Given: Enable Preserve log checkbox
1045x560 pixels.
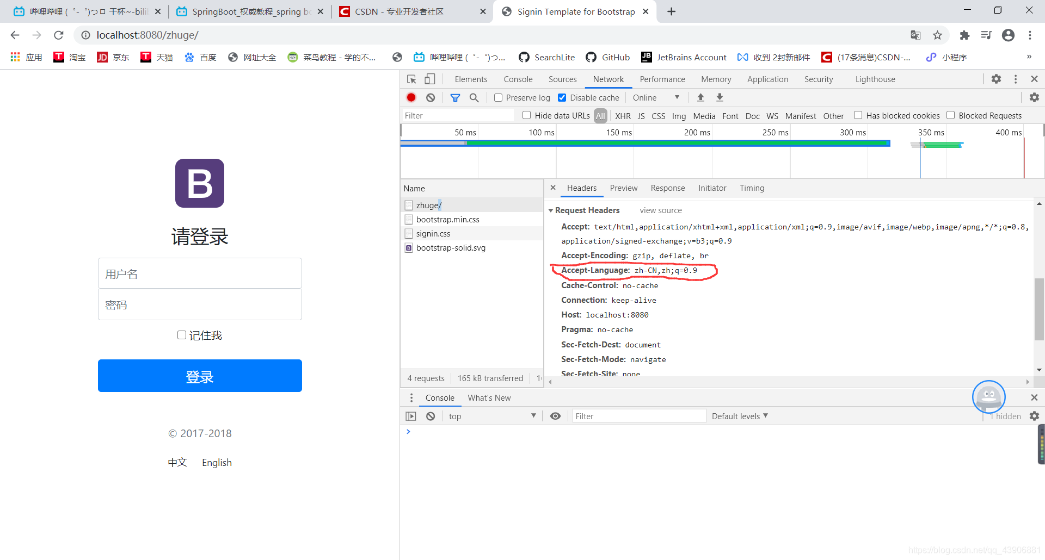Looking at the screenshot, I should coord(498,98).
